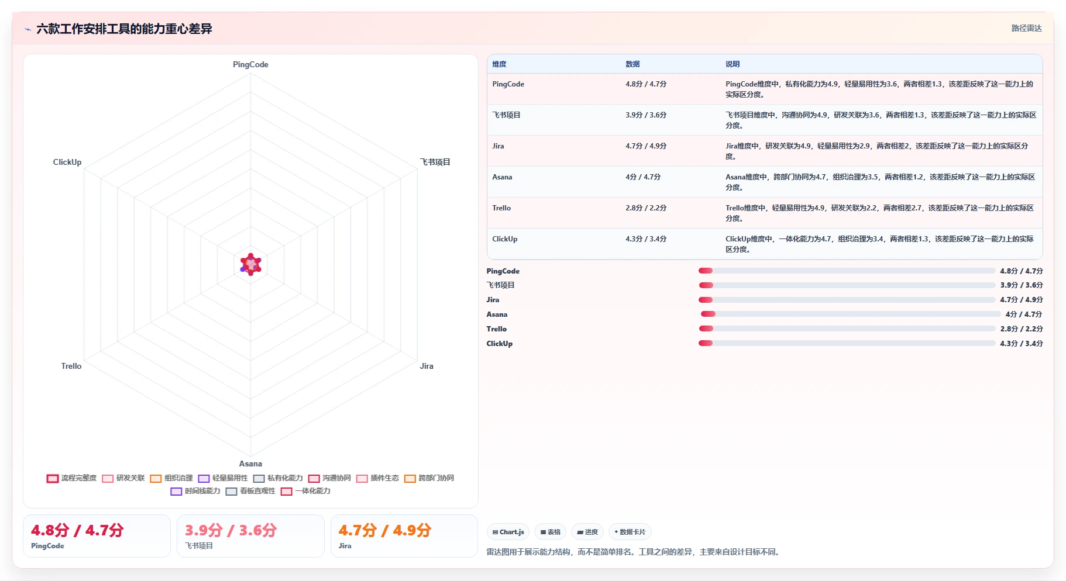The width and height of the screenshot is (1066, 581).
Task: Click the Asana axis label on radar chart
Action: click(250, 464)
